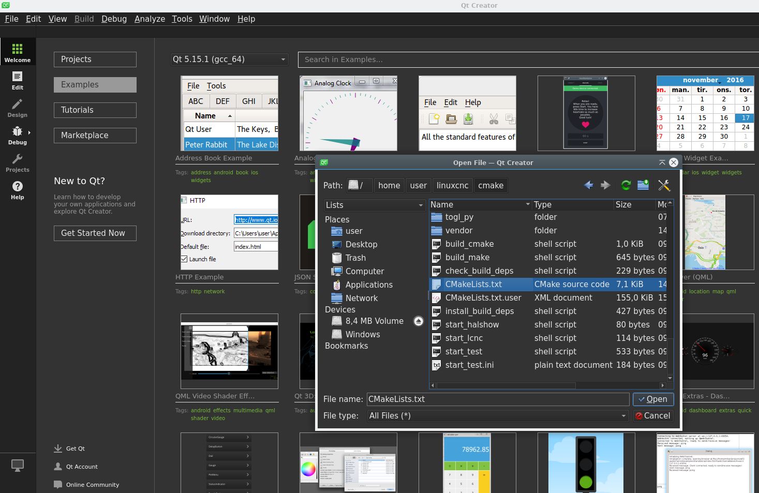759x493 pixels.
Task: Open the HTTP Example thumbnail
Action: (x=229, y=232)
